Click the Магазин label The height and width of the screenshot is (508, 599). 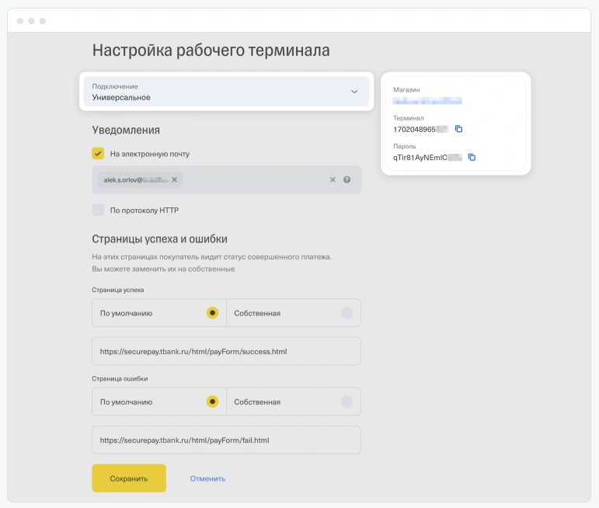[x=406, y=90]
